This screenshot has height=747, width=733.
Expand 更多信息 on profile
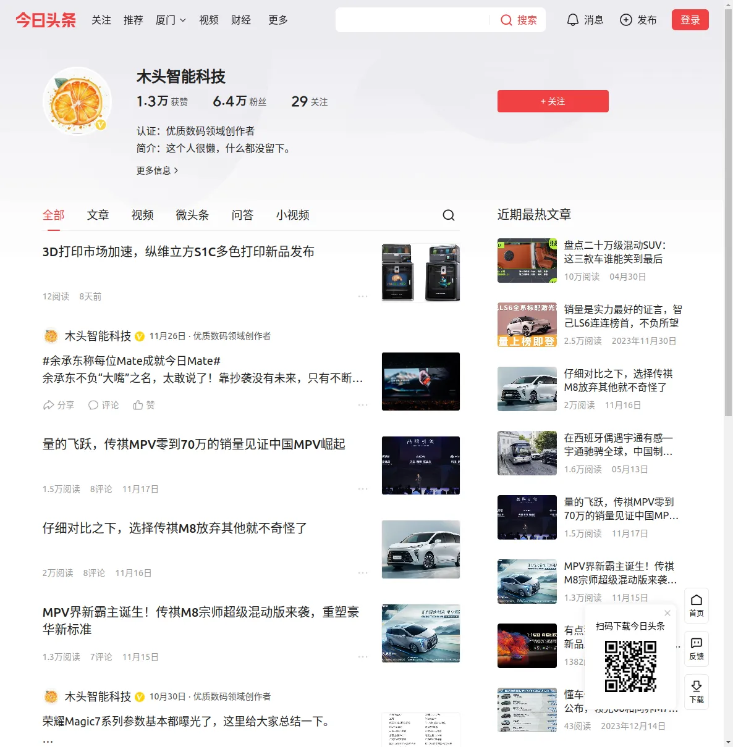pos(158,170)
